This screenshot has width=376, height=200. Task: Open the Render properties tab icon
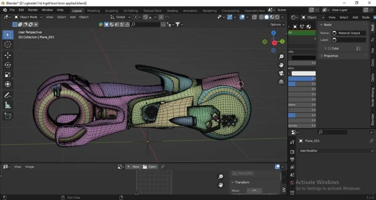[292, 152]
